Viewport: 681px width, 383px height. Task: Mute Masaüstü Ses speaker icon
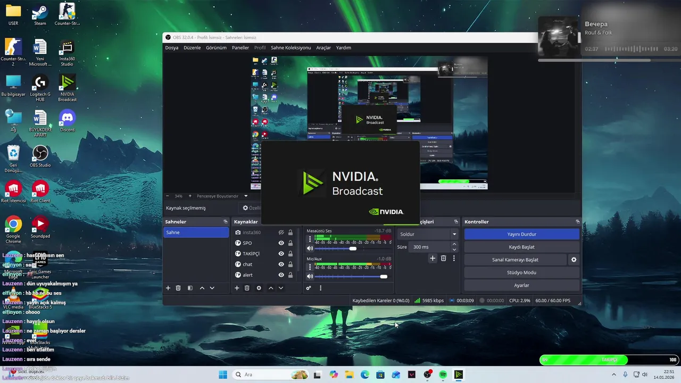pyautogui.click(x=310, y=248)
